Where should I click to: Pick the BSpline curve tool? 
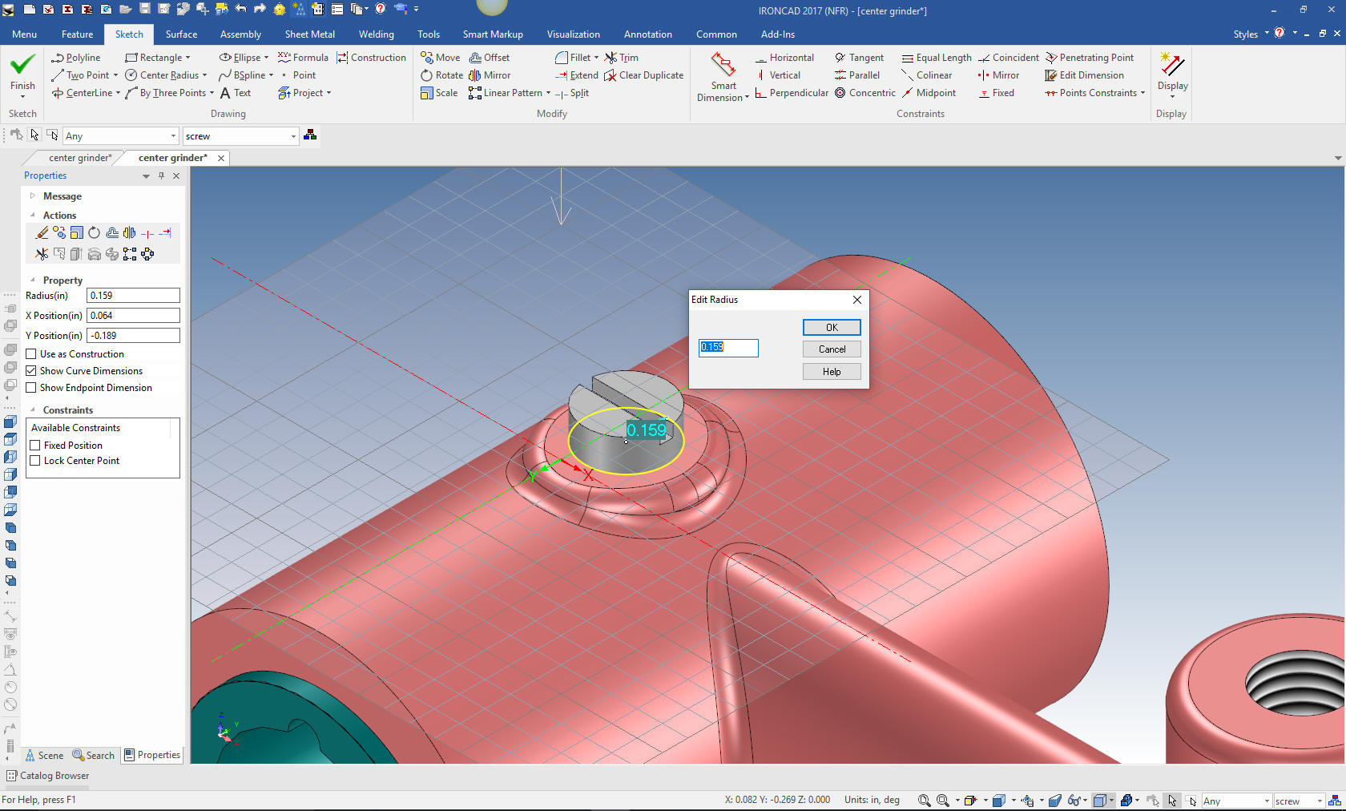[x=242, y=75]
